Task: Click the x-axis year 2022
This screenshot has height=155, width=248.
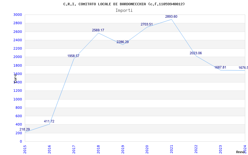Action: coord(196,149)
